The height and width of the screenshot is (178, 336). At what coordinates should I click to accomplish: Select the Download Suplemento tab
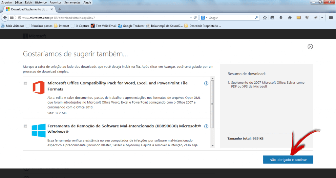pyautogui.click(x=29, y=9)
